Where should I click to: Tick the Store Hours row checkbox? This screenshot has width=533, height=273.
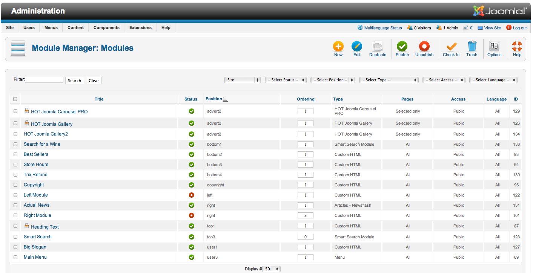[x=15, y=165]
